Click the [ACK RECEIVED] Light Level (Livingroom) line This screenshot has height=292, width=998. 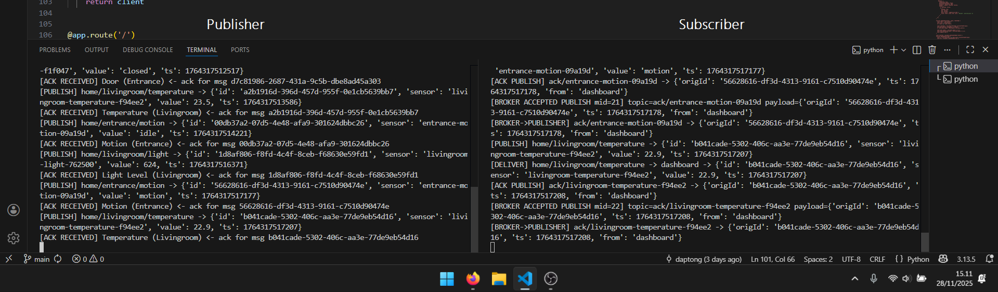[229, 175]
